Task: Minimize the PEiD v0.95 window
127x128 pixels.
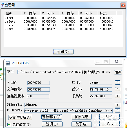Action: pyautogui.click(x=98, y=62)
